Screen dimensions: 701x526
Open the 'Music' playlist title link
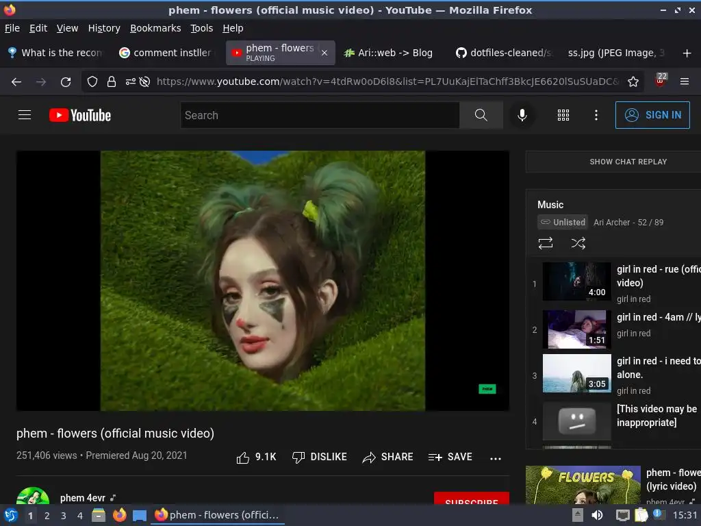pyautogui.click(x=550, y=205)
